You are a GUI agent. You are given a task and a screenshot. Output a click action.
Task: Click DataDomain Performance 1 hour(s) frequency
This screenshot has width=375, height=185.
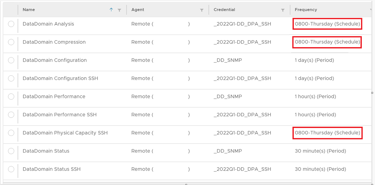[x=315, y=97]
